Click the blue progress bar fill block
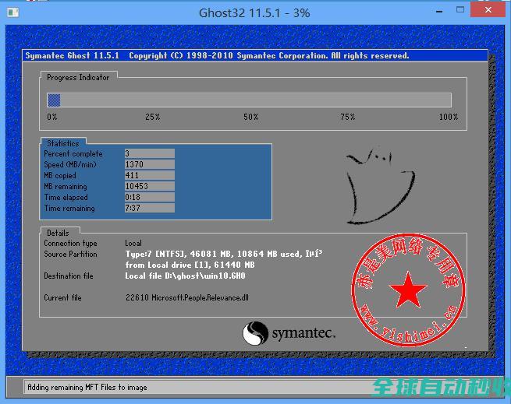Image resolution: width=511 pixels, height=404 pixels. click(x=54, y=100)
